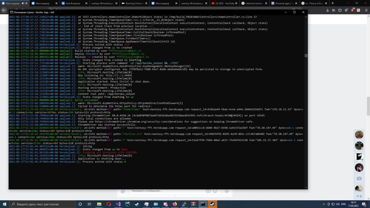Switch to the selenium heroku tab
This screenshot has width=370, height=208.
coord(254,3)
